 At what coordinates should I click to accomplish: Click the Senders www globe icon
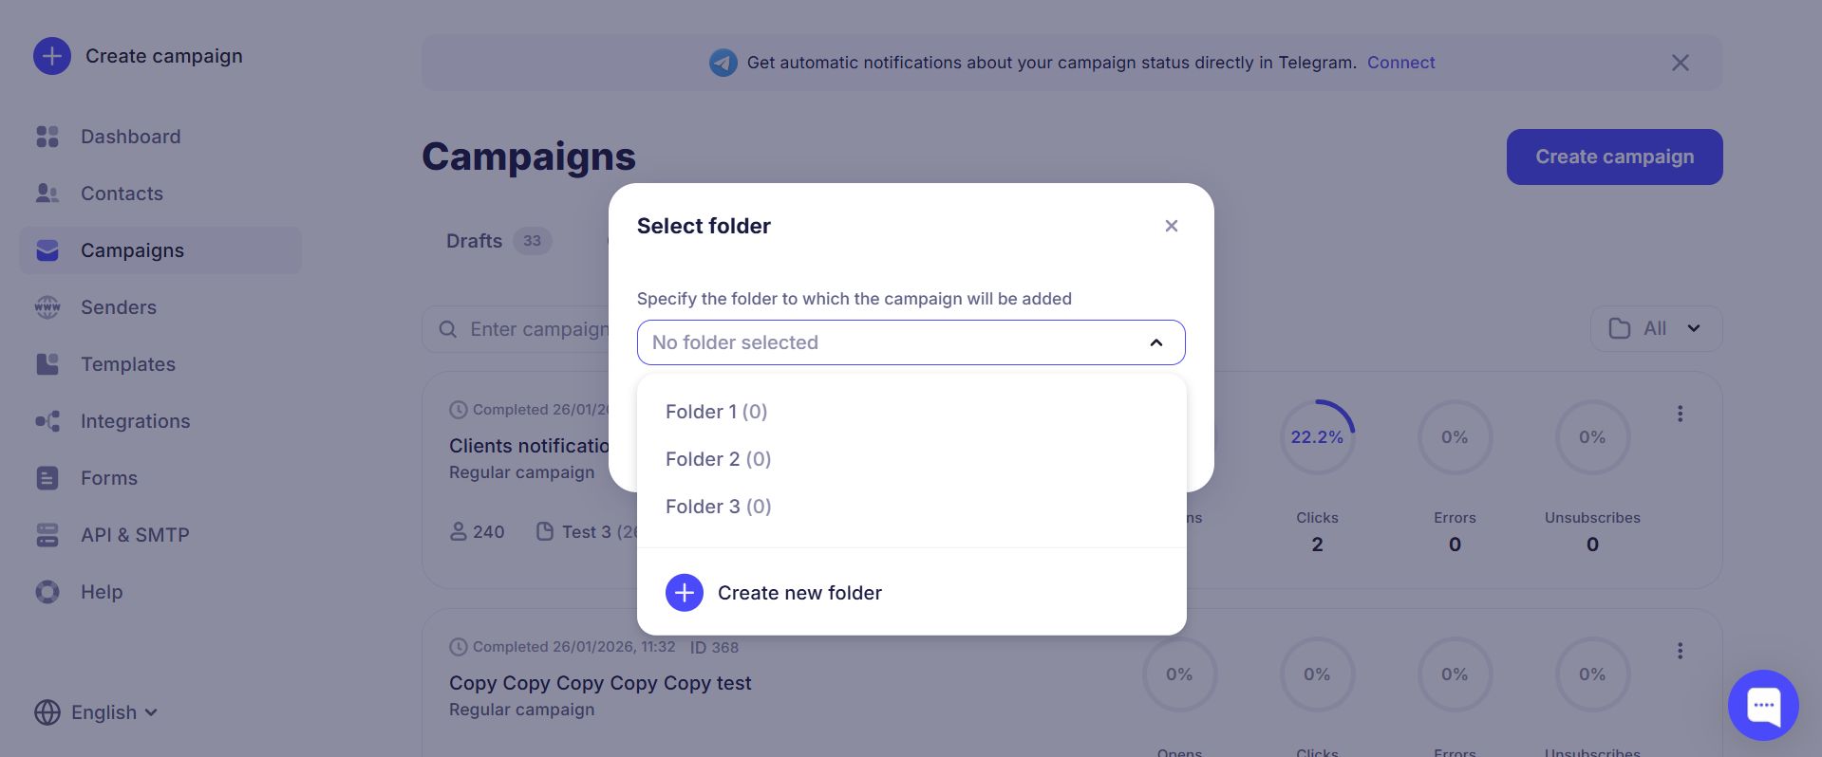47,307
